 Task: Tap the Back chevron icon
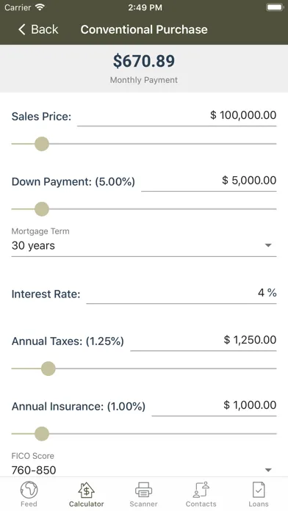[x=21, y=29]
